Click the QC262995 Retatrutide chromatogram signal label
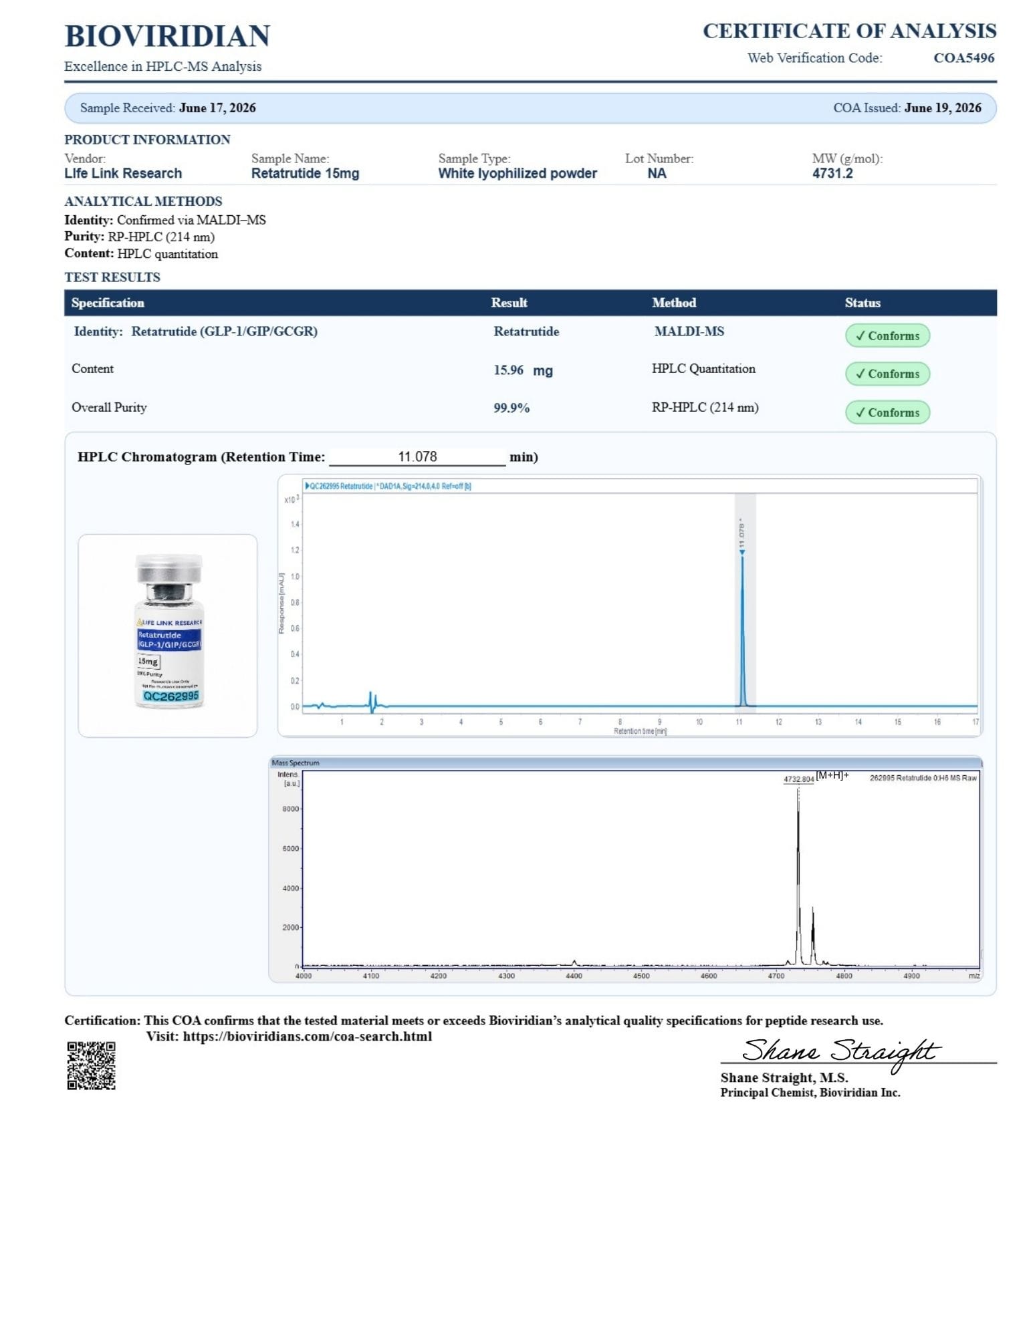The image size is (1033, 1336). (388, 487)
